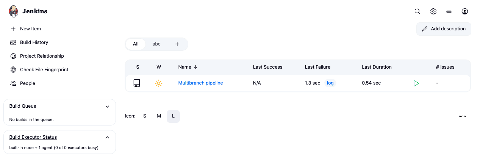The image size is (480, 160).
Task: Open the hamburger lines menu icon
Action: pos(449,11)
